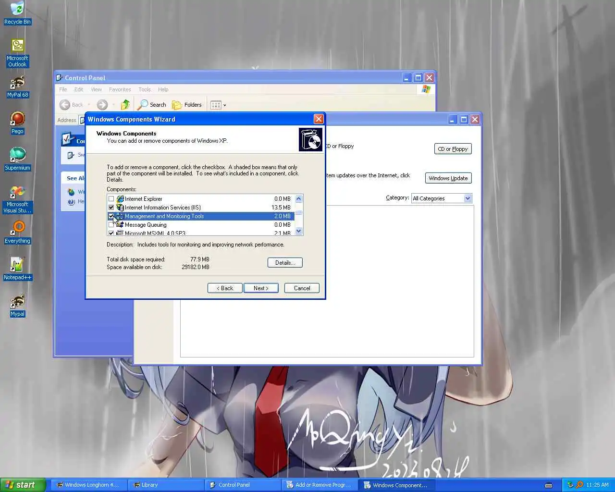The width and height of the screenshot is (615, 492).
Task: Open the File menu in Control Panel
Action: tap(63, 89)
